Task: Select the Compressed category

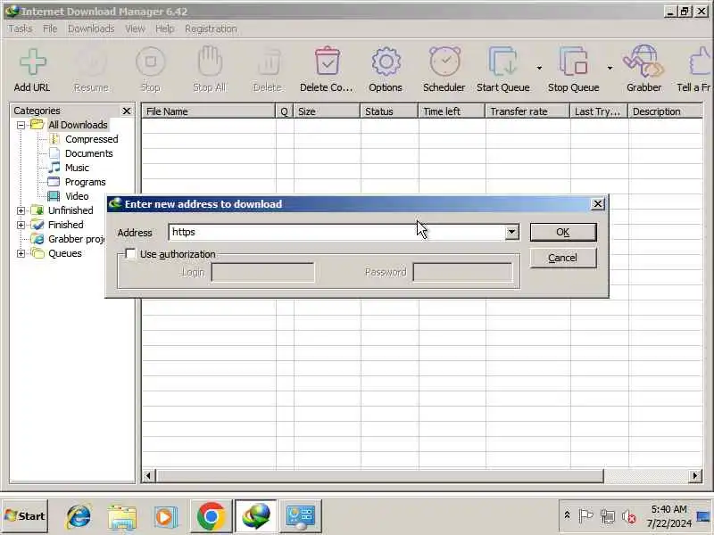Action: (x=91, y=139)
